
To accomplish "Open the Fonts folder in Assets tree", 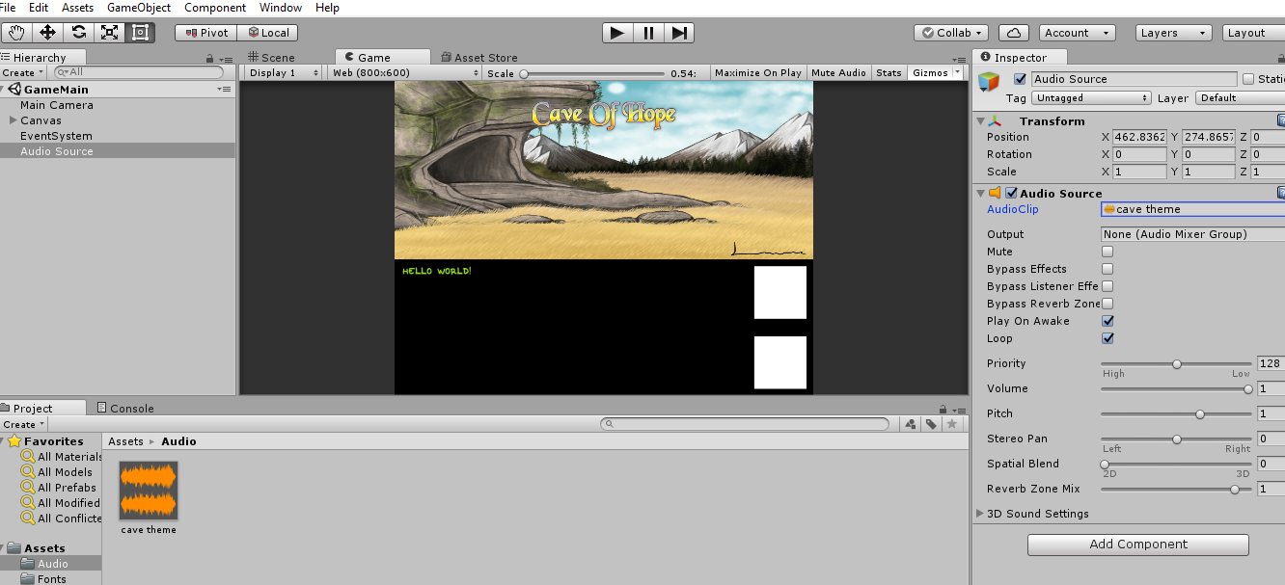I will pos(52,579).
